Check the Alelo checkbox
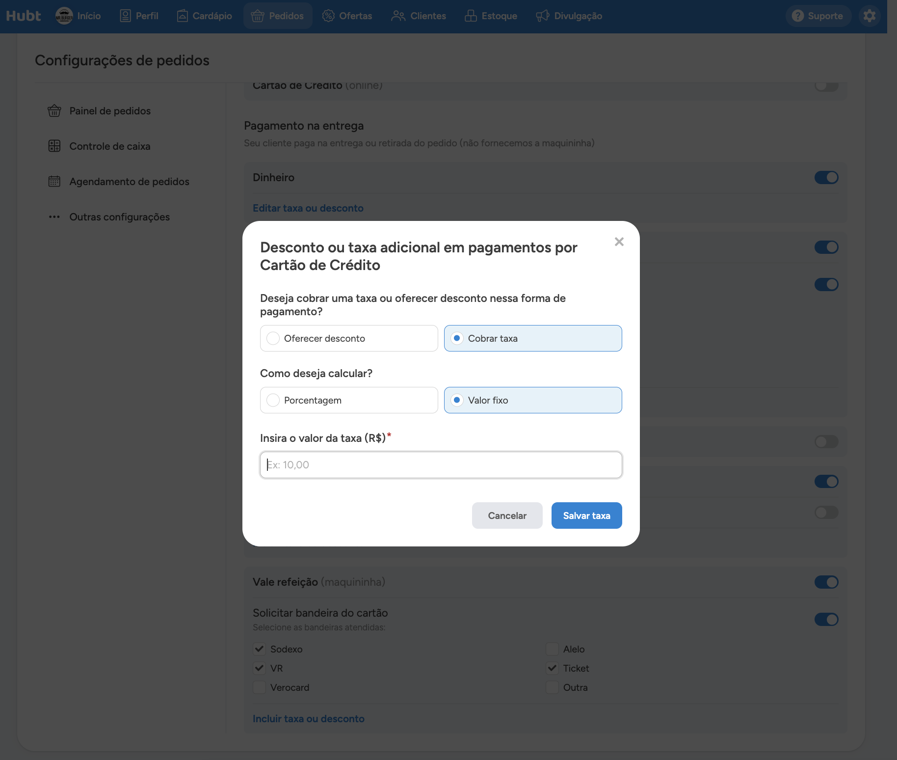The height and width of the screenshot is (760, 897). pos(552,649)
